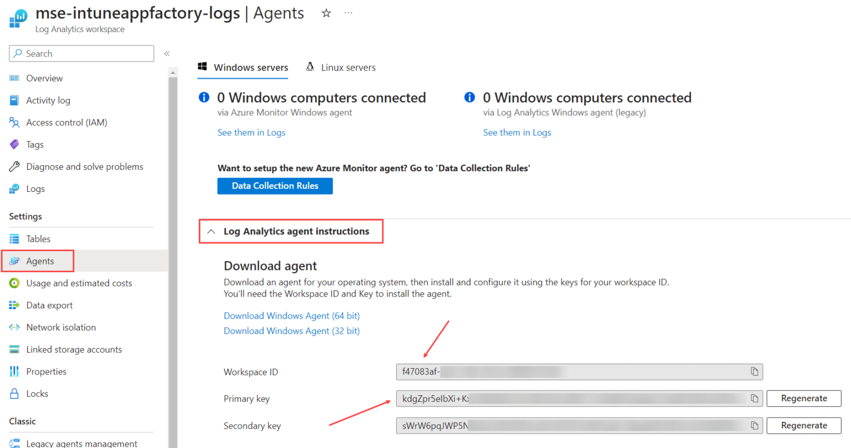Collapse the left sidebar with the double chevron

tap(167, 53)
